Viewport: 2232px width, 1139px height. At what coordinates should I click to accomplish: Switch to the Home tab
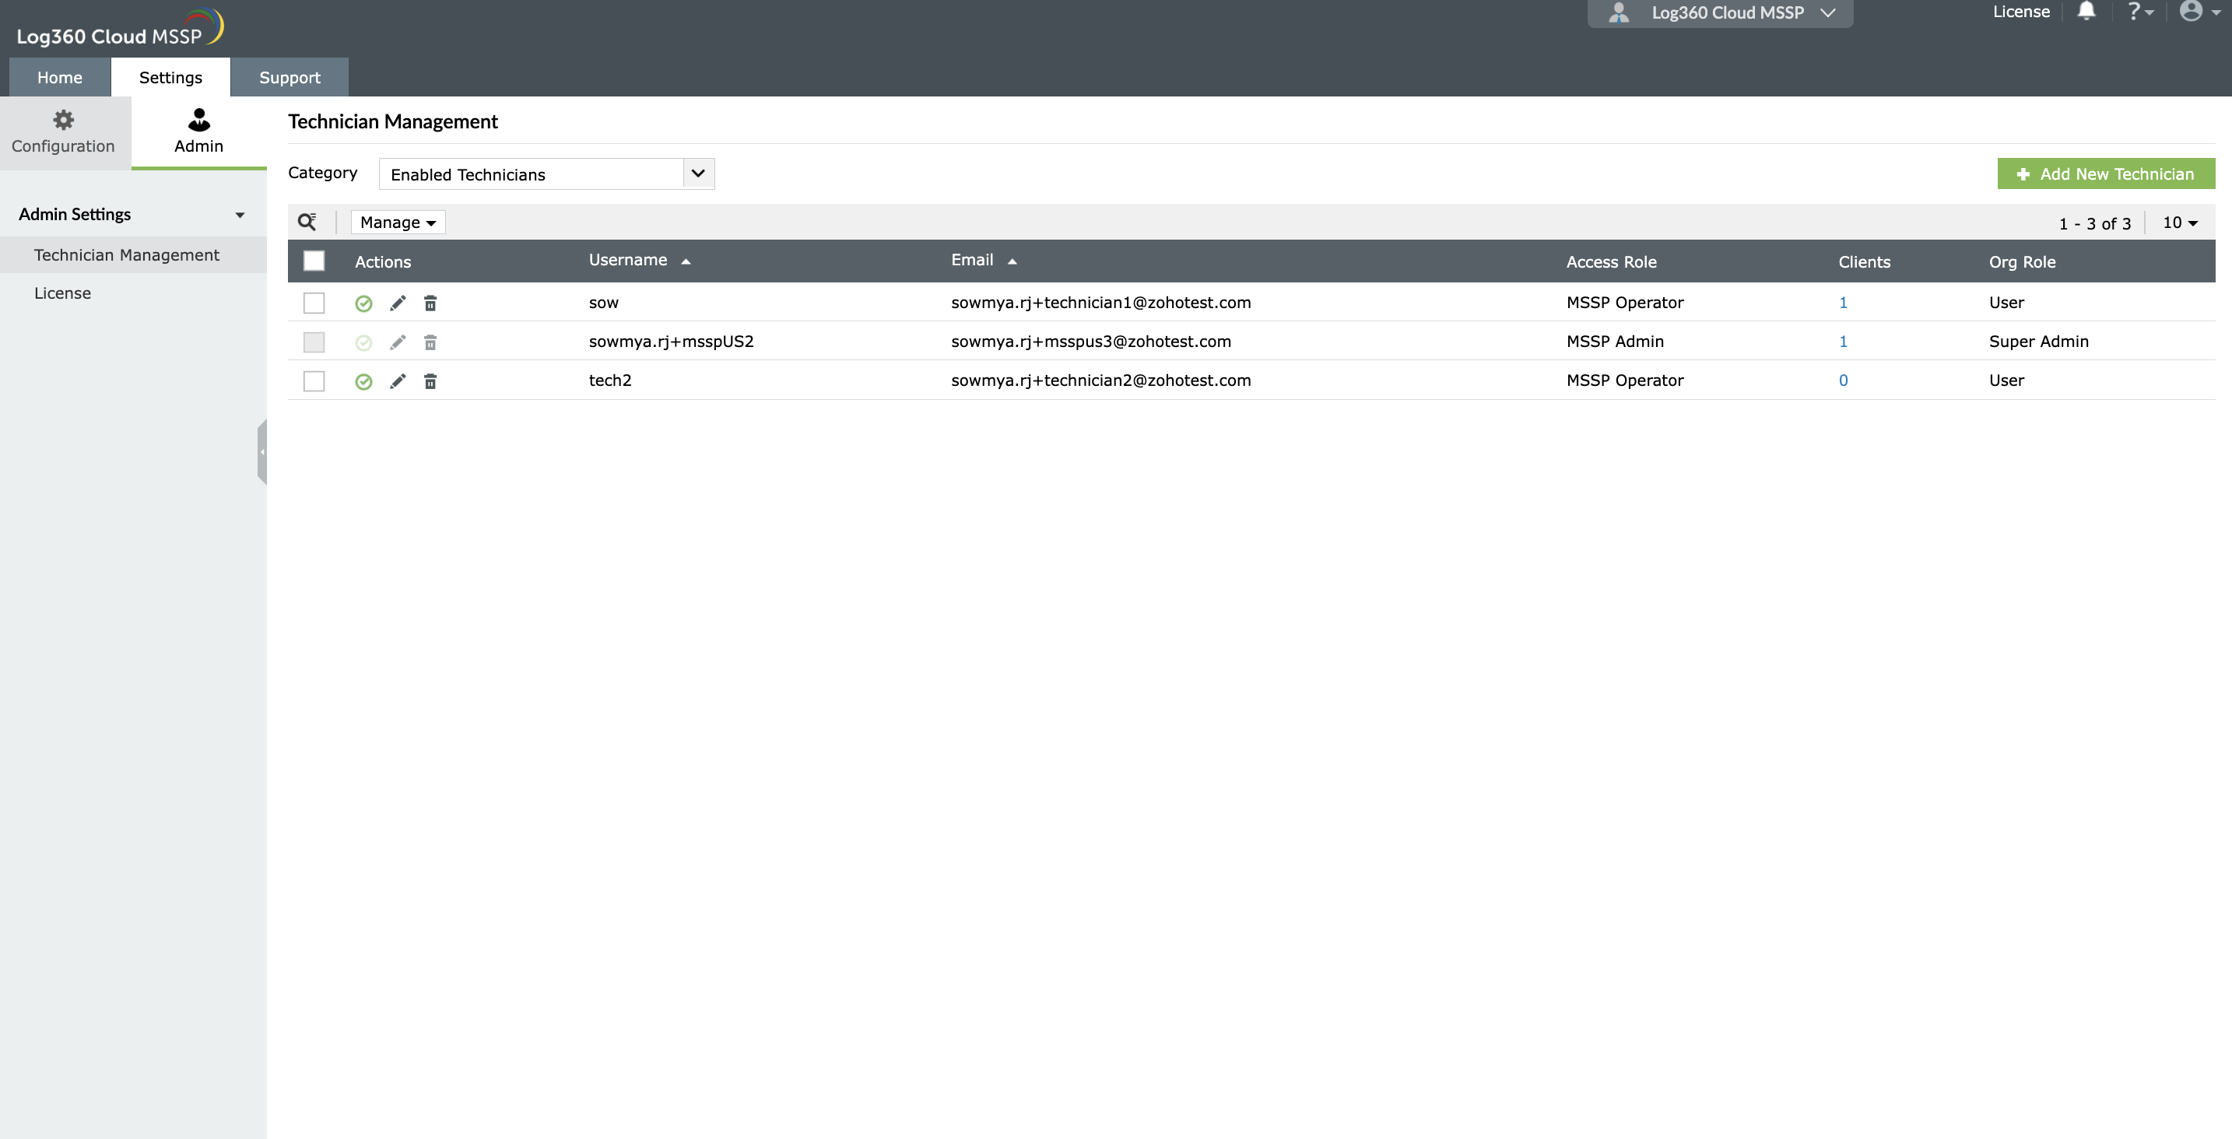(59, 76)
